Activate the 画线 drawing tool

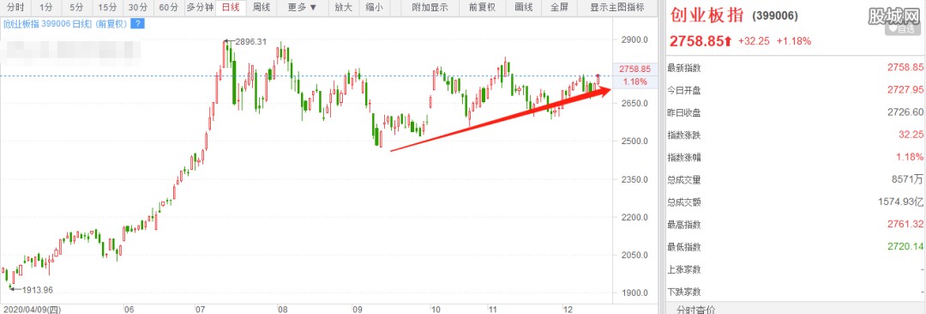(x=523, y=8)
